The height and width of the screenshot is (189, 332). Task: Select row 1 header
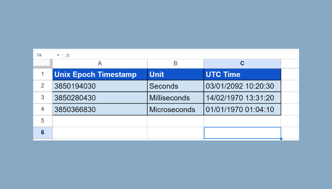pyautogui.click(x=42, y=74)
